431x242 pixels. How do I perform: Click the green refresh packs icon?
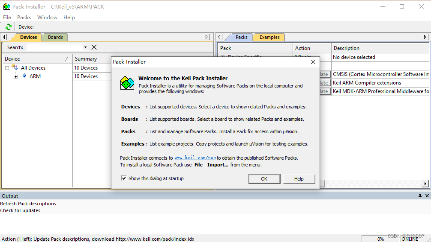9,27
